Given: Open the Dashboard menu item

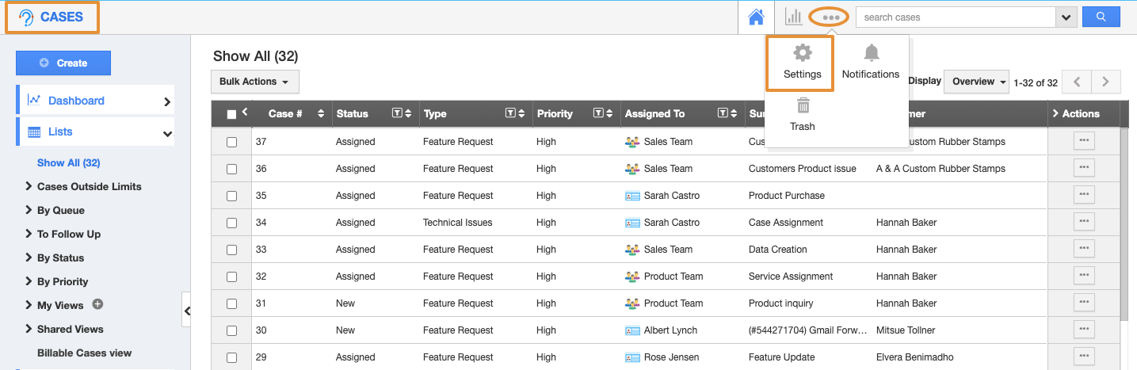Looking at the screenshot, I should [x=76, y=101].
